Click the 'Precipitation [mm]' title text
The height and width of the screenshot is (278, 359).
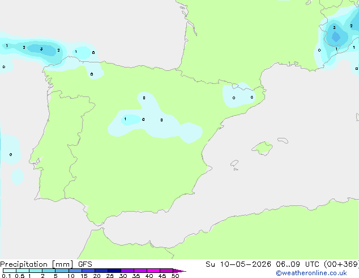tap(37, 264)
